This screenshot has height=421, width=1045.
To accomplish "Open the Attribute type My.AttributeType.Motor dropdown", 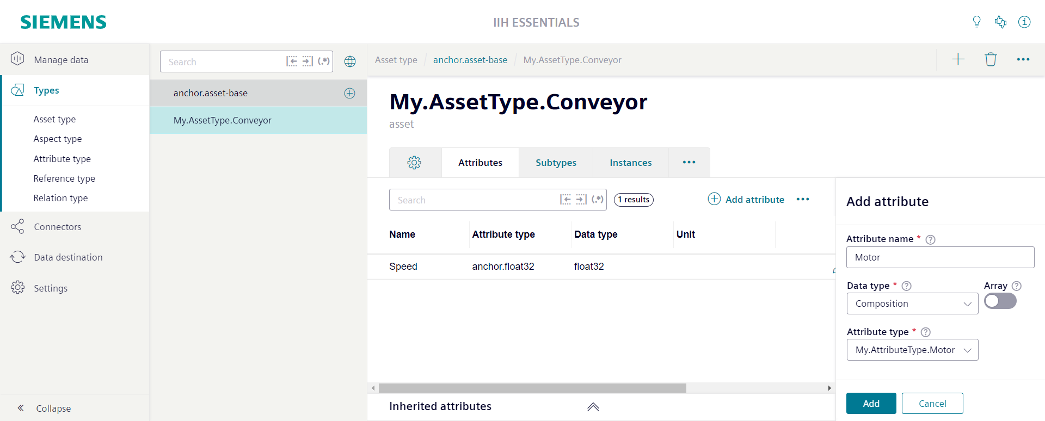I will coord(912,350).
